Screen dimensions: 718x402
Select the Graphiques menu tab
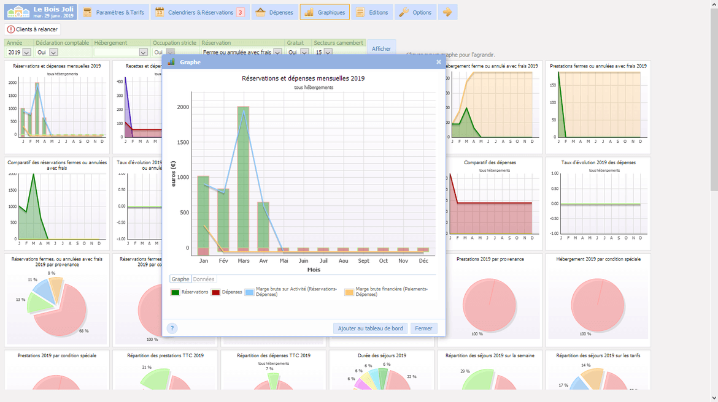(x=325, y=12)
